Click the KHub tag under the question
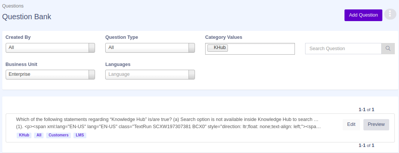 click(x=24, y=135)
